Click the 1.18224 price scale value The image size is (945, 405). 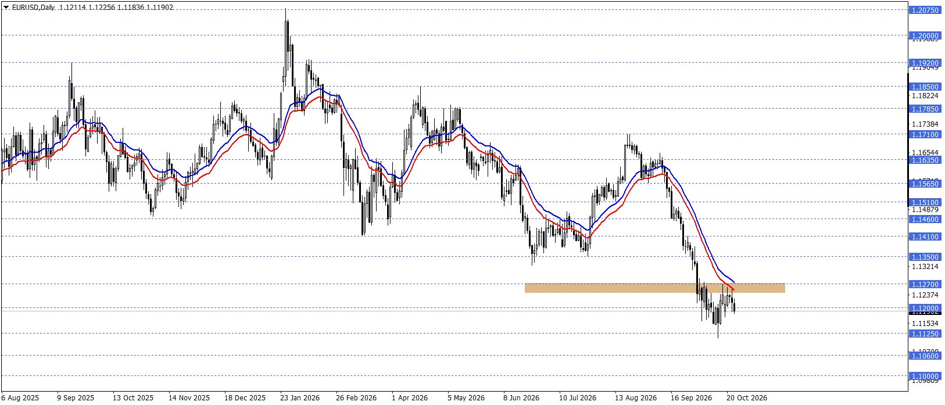tap(925, 95)
